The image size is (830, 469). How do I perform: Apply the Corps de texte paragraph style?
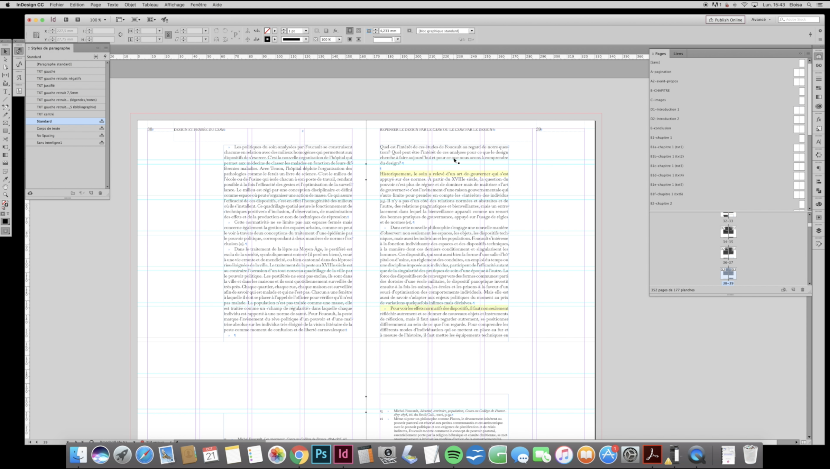[x=48, y=129]
